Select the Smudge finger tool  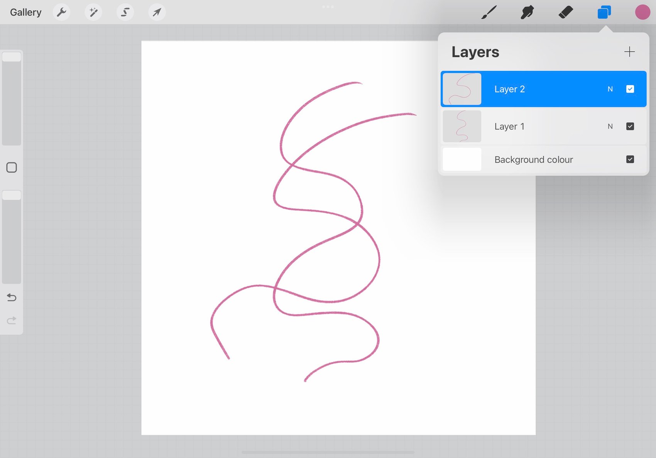[527, 12]
